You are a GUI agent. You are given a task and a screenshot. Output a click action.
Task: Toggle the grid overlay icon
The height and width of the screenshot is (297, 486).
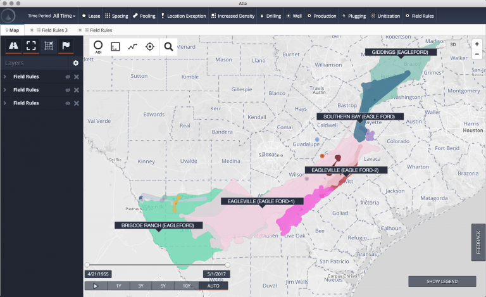(48, 46)
